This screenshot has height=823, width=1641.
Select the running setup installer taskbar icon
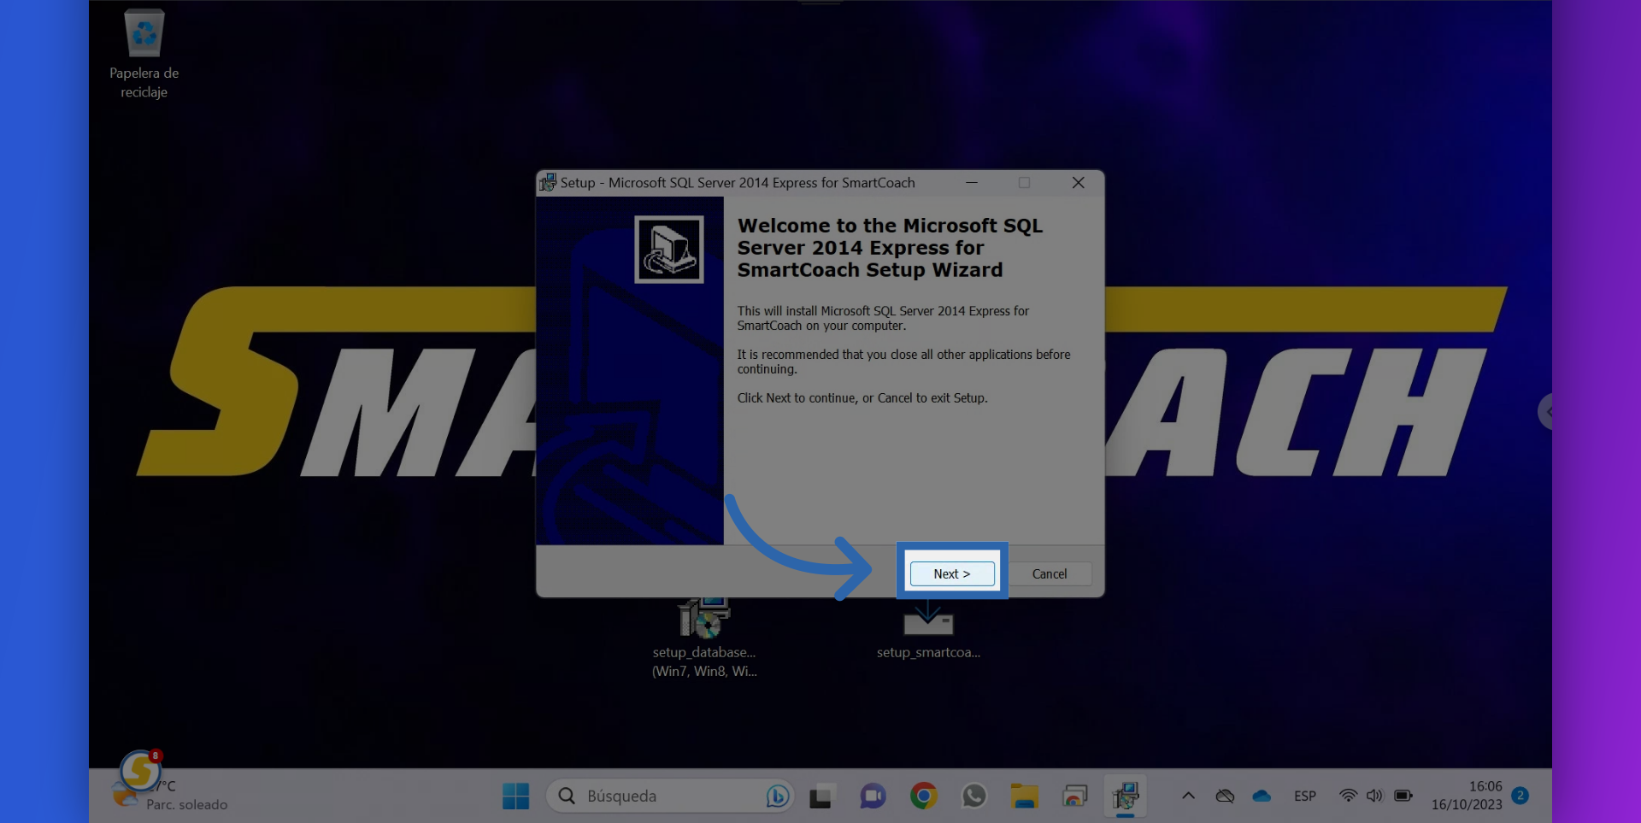(x=1125, y=797)
